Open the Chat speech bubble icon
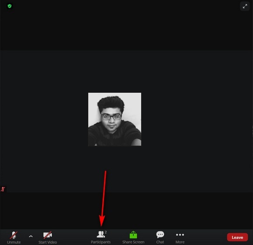253x245 pixels. click(160, 234)
